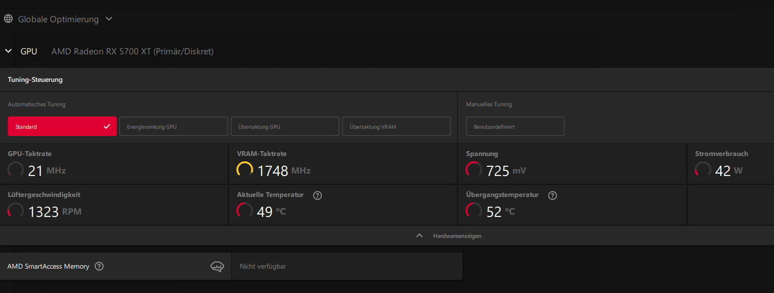The width and height of the screenshot is (774, 293).
Task: Click help icon next to AMD SmartAccess Memory
Action: pos(99,266)
